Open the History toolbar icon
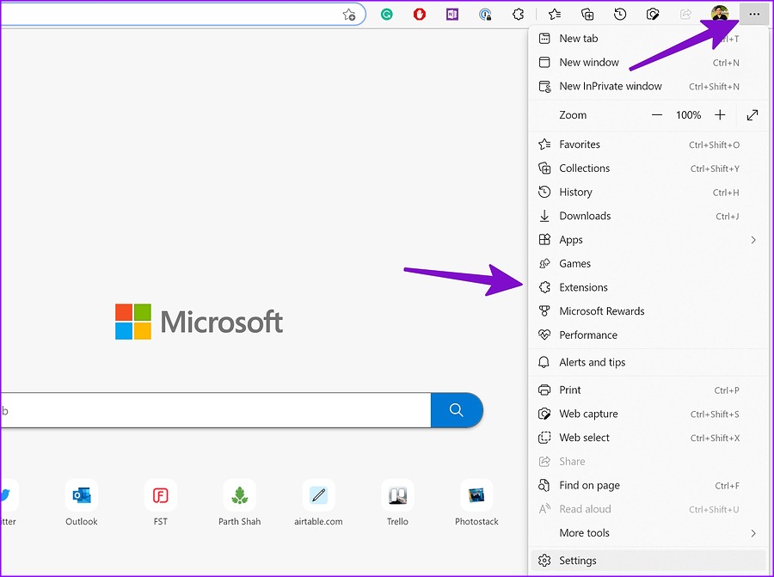This screenshot has height=577, width=774. point(620,14)
